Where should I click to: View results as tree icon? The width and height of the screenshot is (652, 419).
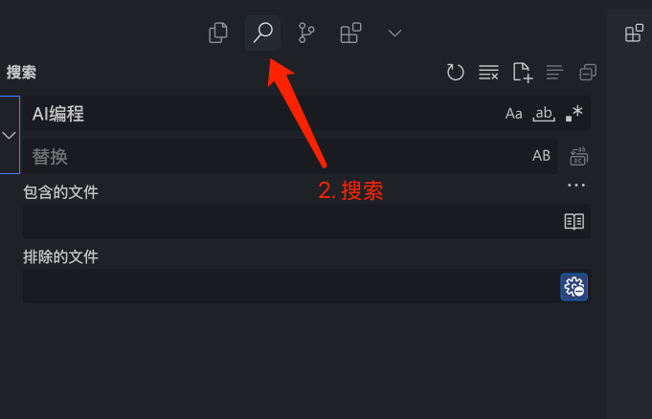(x=554, y=72)
